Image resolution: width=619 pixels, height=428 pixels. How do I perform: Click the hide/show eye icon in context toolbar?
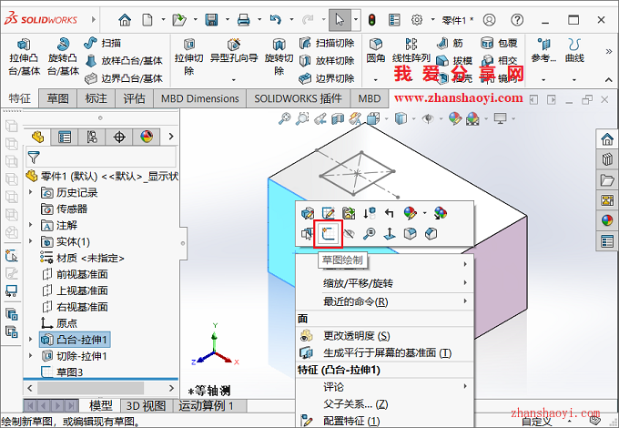pyautogui.click(x=349, y=234)
